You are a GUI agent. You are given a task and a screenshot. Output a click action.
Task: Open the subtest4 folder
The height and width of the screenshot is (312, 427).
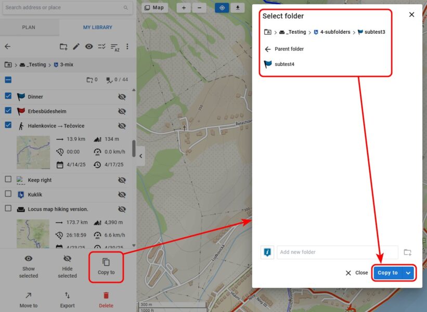point(284,64)
